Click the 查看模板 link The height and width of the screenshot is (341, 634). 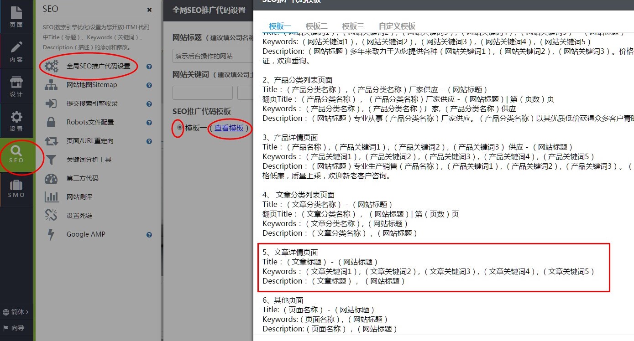(229, 128)
